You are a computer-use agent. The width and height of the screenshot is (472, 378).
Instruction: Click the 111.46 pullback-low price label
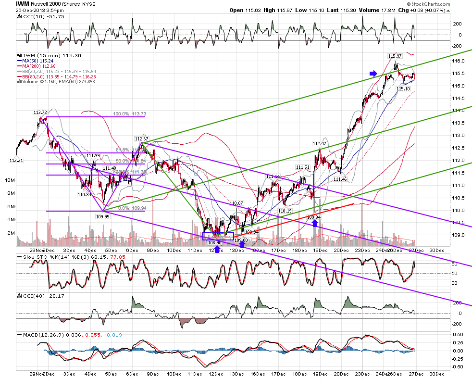coord(340,179)
